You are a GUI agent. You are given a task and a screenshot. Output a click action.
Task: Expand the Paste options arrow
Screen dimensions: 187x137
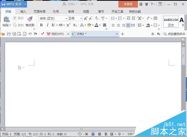tap(10, 25)
